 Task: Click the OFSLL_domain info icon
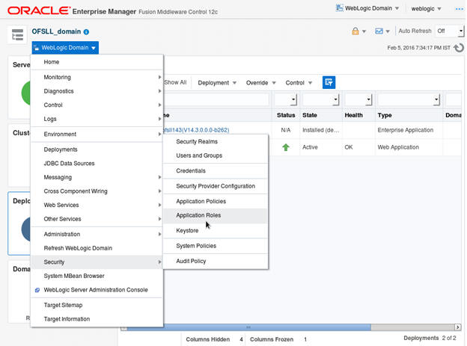(x=86, y=32)
